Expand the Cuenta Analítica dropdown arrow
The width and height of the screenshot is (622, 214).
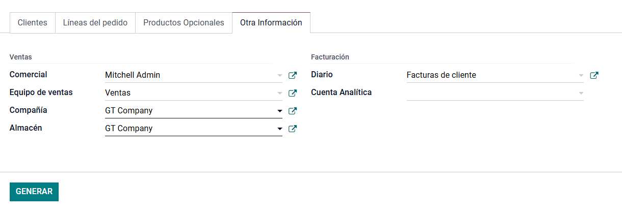581,93
